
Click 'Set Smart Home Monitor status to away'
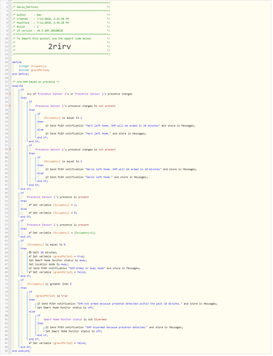[58, 261]
